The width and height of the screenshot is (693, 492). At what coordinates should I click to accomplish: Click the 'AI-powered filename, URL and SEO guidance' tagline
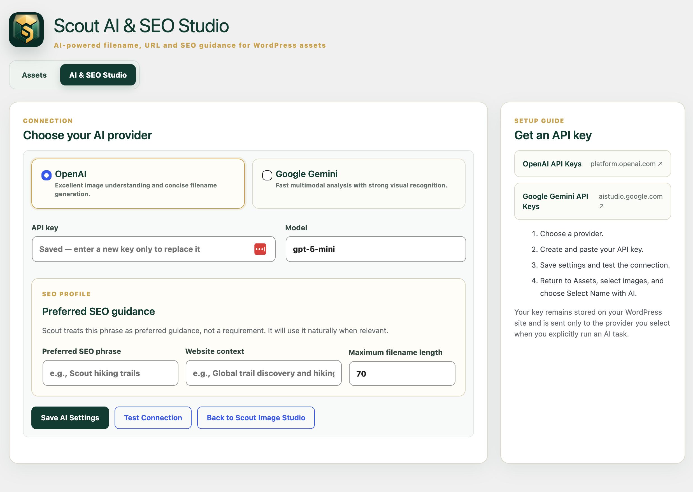click(x=190, y=45)
